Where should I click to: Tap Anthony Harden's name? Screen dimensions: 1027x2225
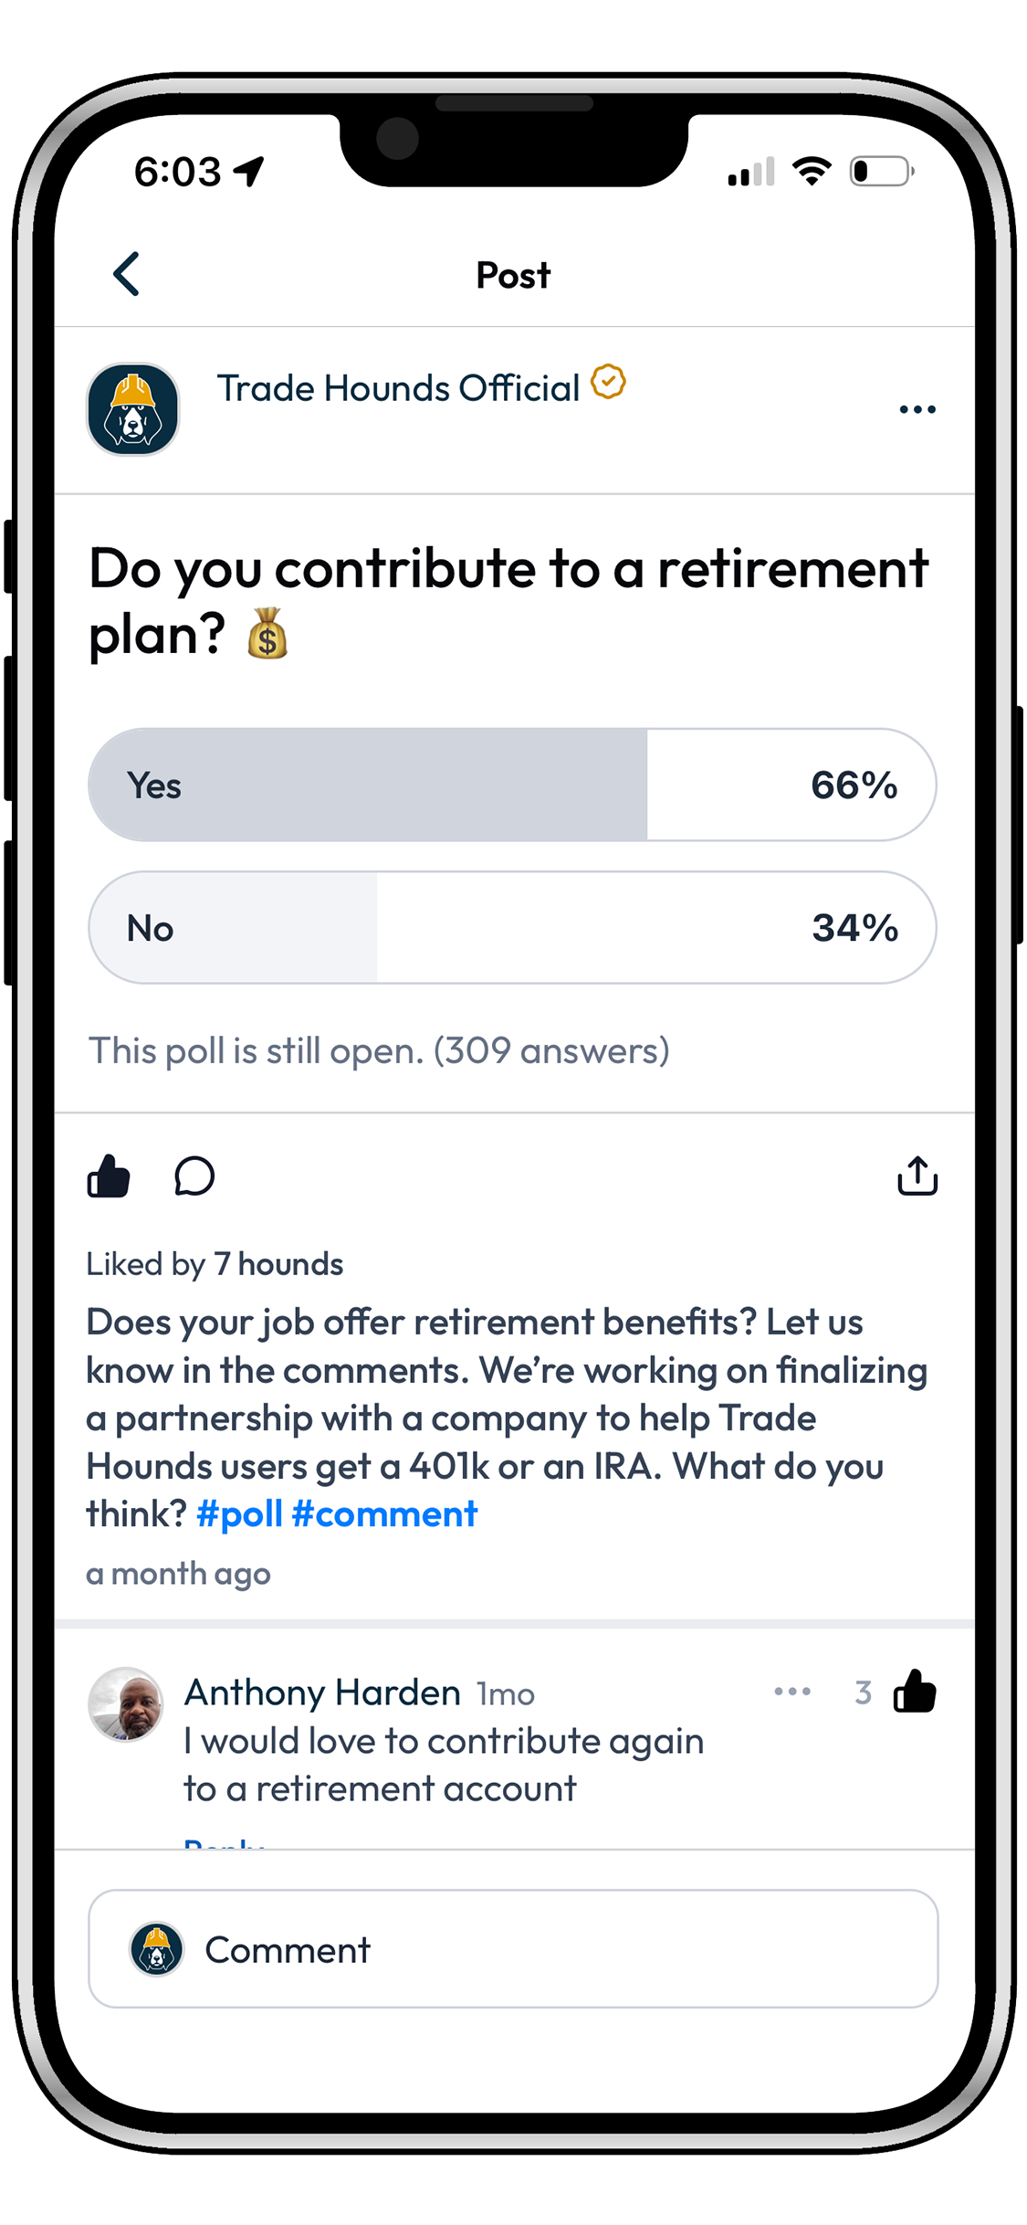(x=322, y=1692)
